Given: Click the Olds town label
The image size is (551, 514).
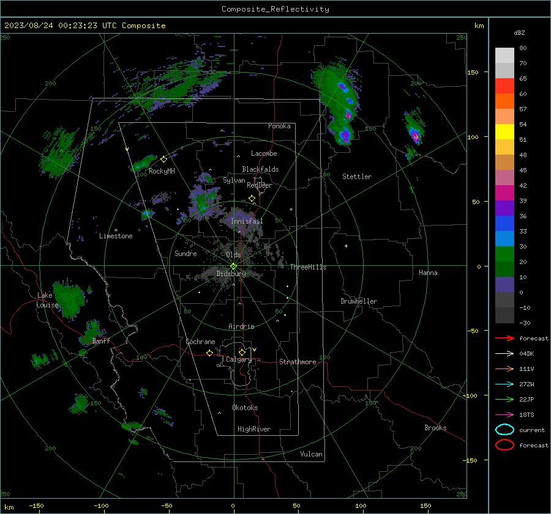Looking at the screenshot, I should (x=233, y=255).
